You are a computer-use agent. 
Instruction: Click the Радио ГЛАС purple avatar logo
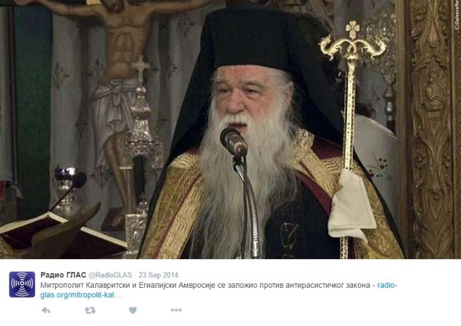tap(22, 284)
